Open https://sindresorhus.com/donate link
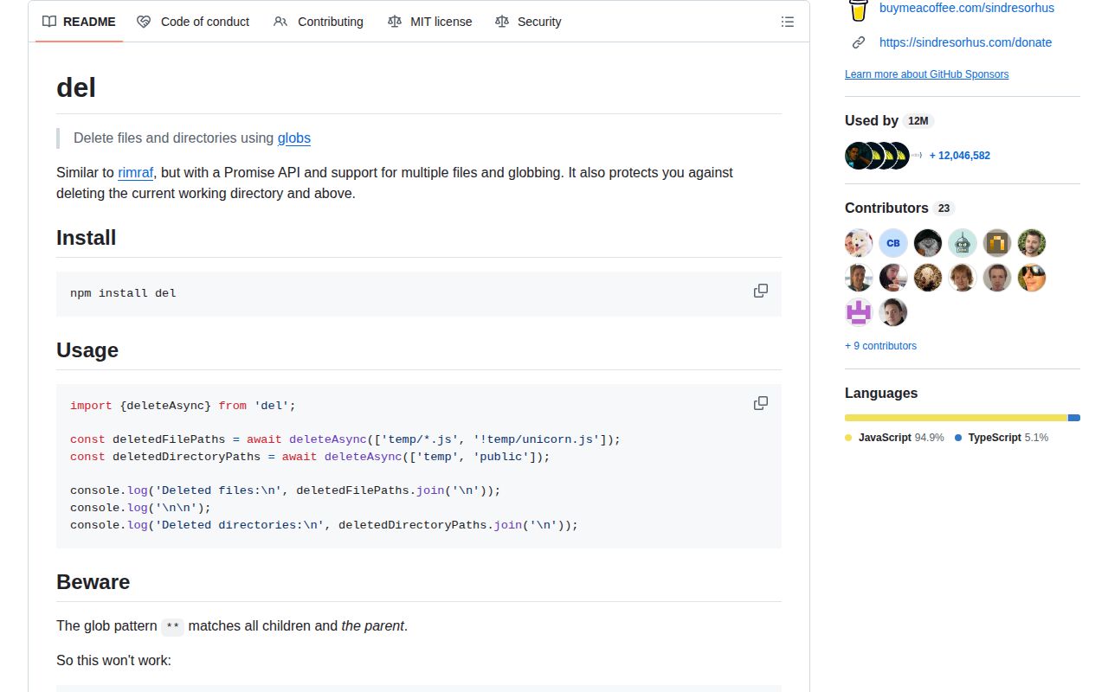Viewport: 1108px width, 692px height. (x=966, y=42)
